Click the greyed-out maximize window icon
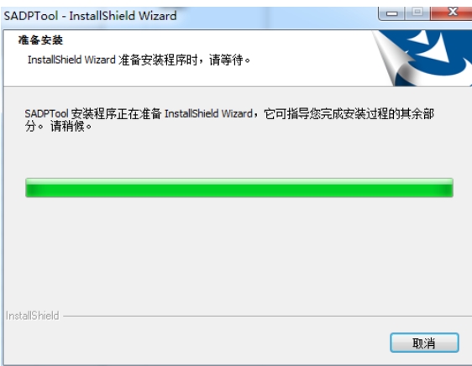472x366 pixels. [417, 13]
